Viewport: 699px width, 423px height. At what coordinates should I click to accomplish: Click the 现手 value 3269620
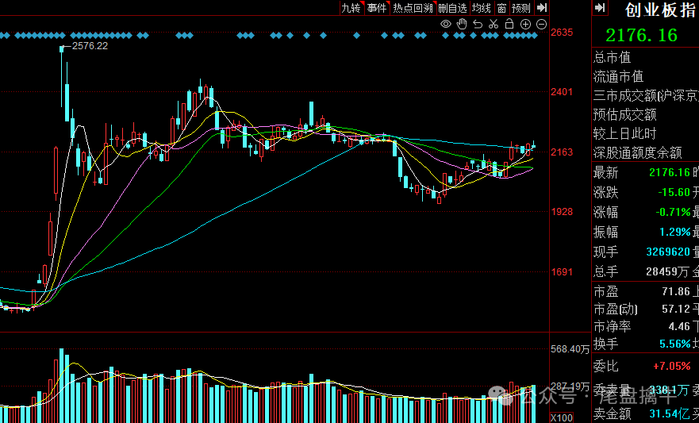[x=668, y=252]
